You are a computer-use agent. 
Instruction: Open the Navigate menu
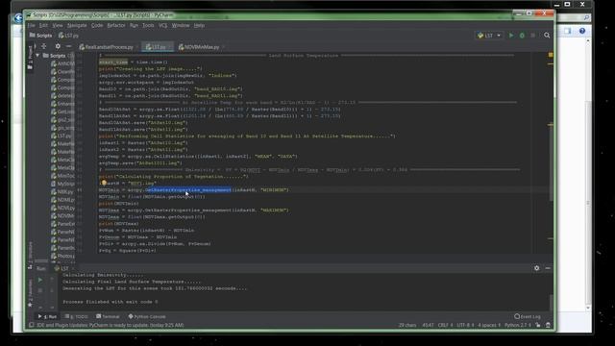click(x=77, y=26)
